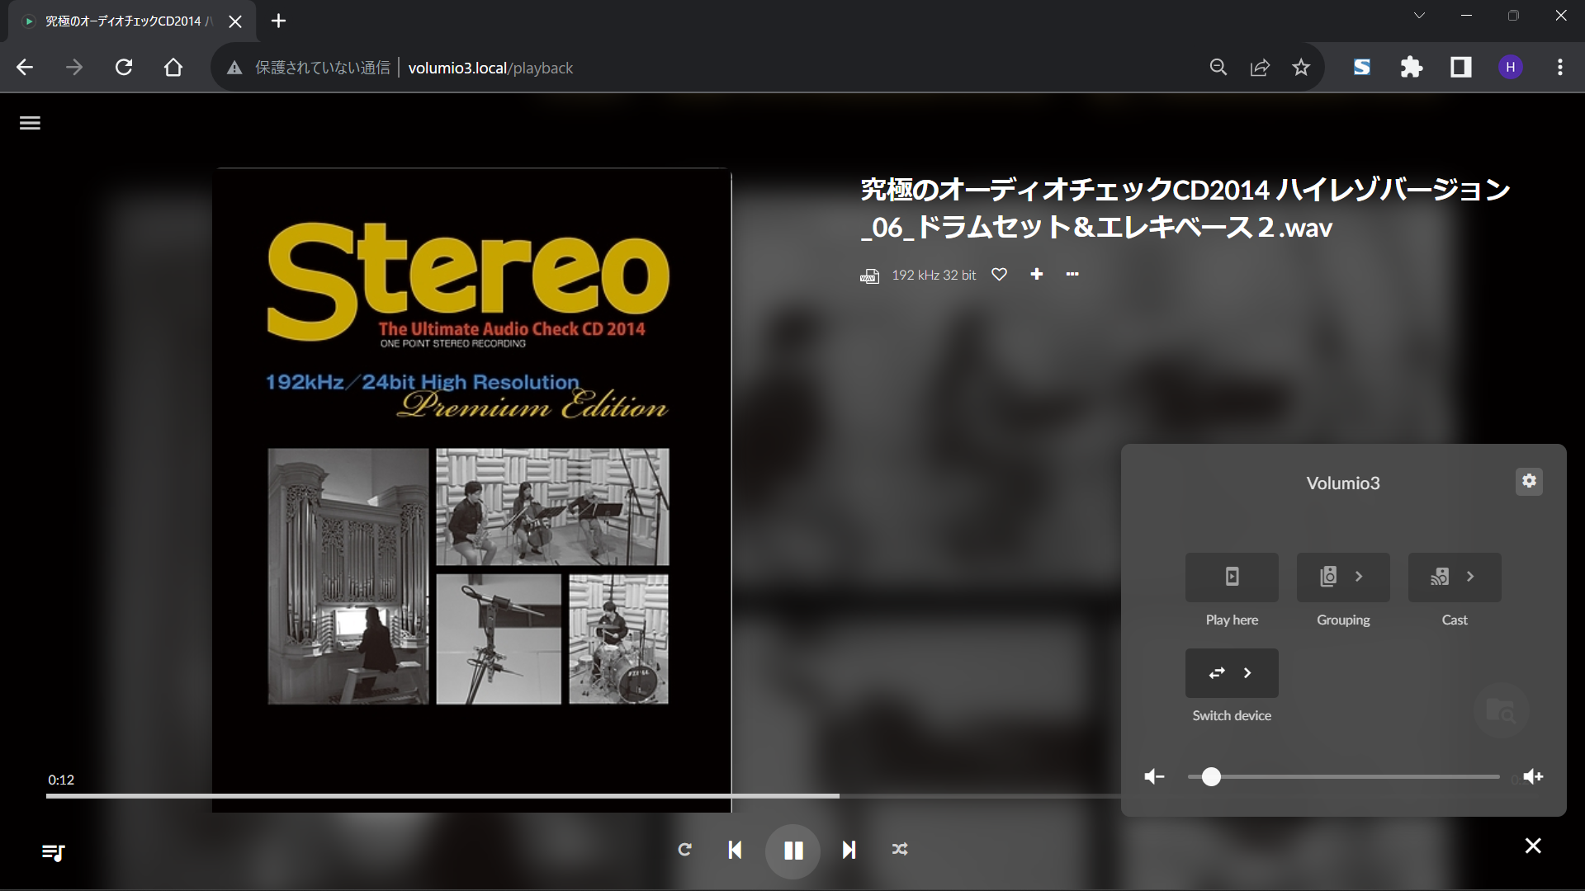
Task: Expand the Cast options
Action: tap(1455, 577)
